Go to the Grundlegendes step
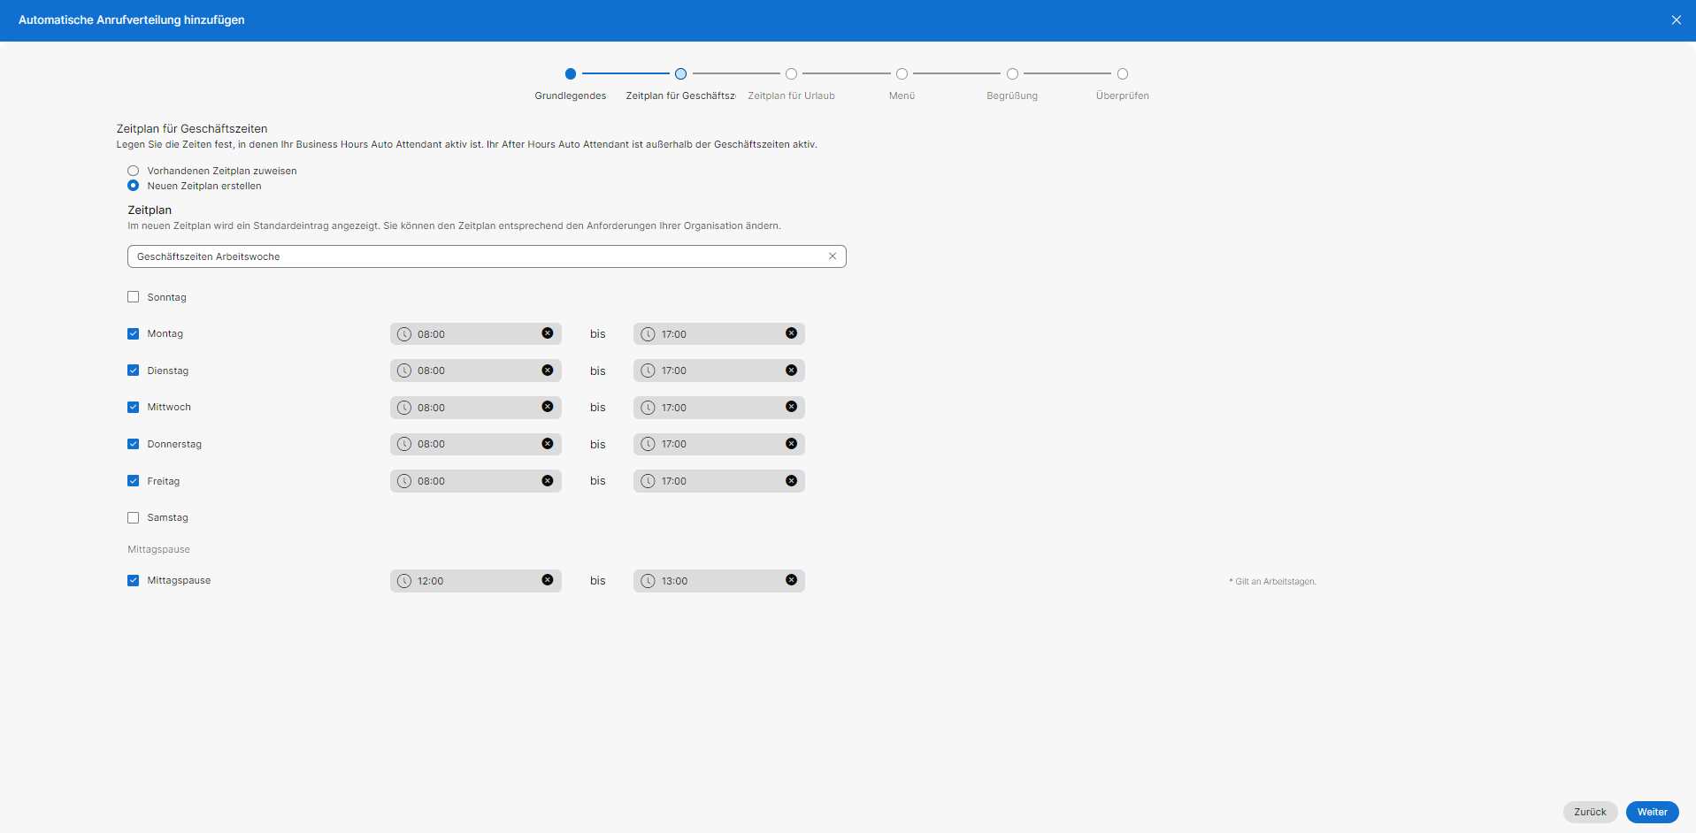This screenshot has height=833, width=1696. coord(571,74)
